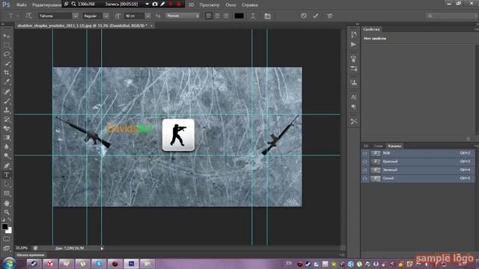Toggle visibility of RGB channel
This screenshot has height=269, width=479.
[x=364, y=153]
